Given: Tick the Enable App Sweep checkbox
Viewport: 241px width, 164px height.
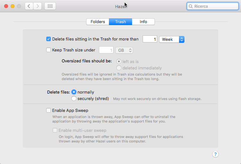Looking at the screenshot, I should (x=49, y=111).
